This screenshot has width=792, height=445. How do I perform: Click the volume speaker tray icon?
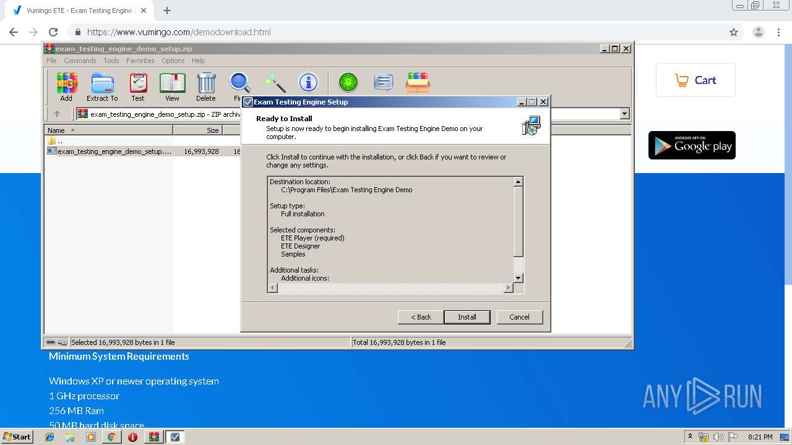pyautogui.click(x=718, y=437)
